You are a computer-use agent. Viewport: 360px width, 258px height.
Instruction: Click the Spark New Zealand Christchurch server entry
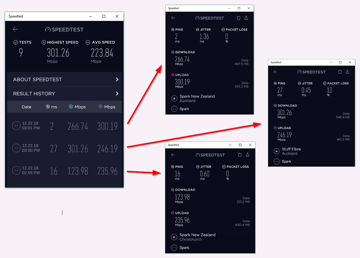click(197, 237)
